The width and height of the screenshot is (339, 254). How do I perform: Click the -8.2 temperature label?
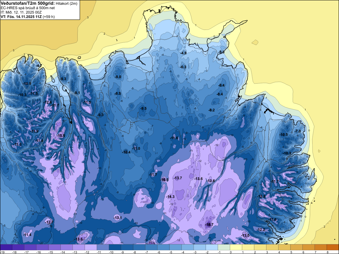click(212, 110)
